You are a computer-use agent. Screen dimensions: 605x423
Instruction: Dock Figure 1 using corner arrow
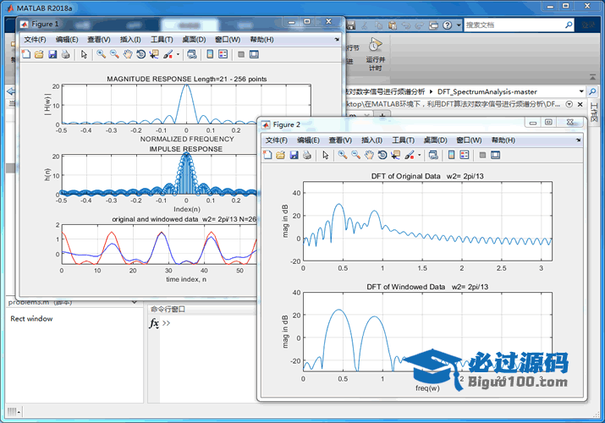pyautogui.click(x=337, y=39)
